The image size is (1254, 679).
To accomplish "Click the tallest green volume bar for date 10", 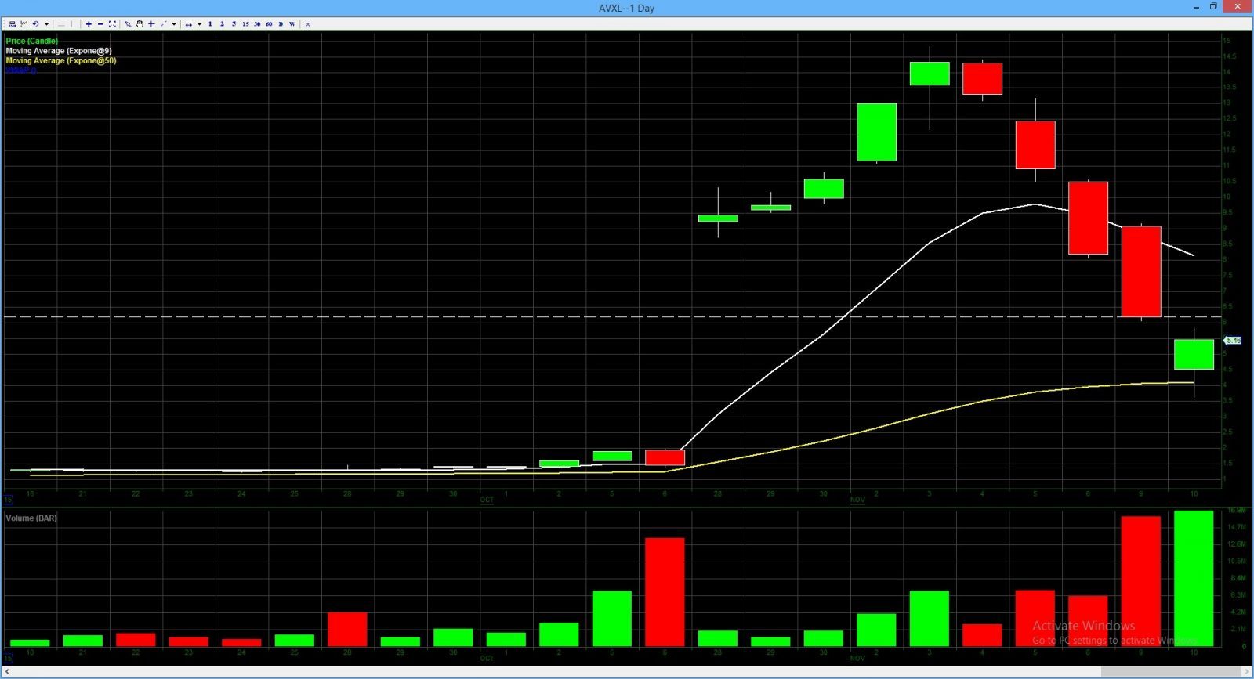I will (1194, 578).
